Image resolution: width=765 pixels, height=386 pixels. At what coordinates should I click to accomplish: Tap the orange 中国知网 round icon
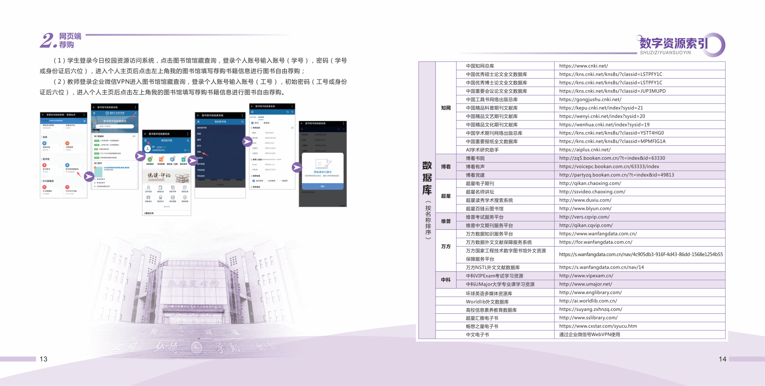pos(67,143)
